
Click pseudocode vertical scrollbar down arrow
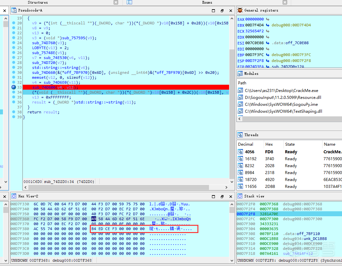point(232,182)
